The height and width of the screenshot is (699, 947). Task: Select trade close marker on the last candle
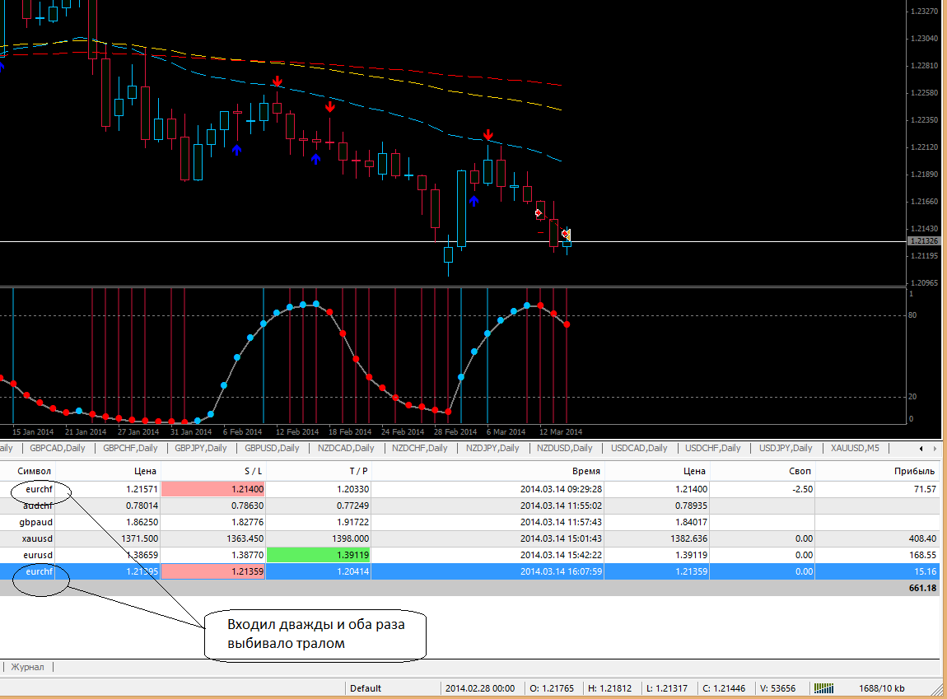pyautogui.click(x=566, y=234)
